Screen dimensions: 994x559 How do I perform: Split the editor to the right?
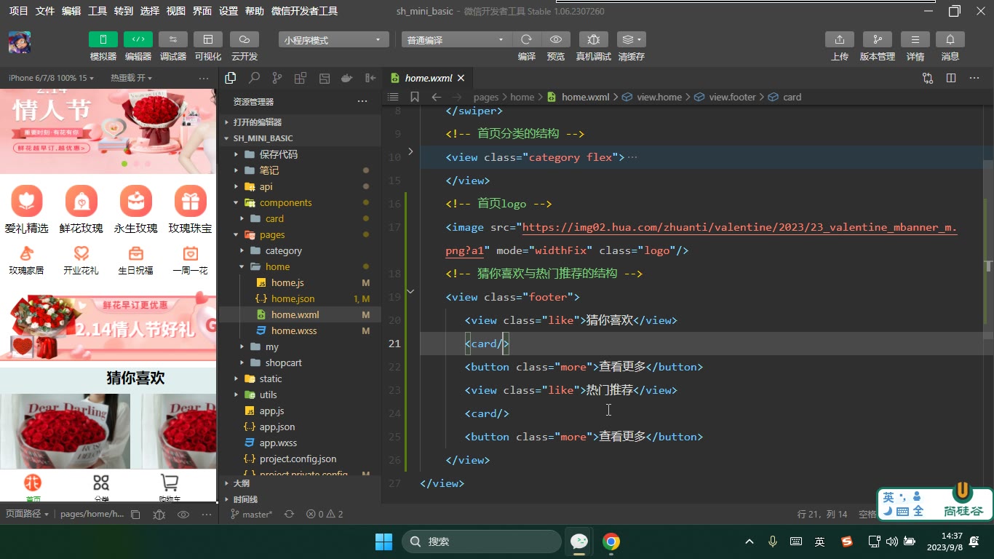951,78
